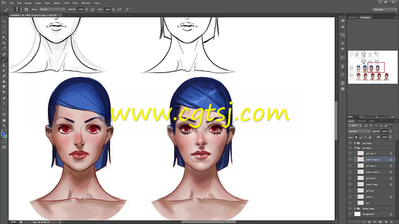The width and height of the screenshot is (399, 224).
Task: Select the Move tool
Action: click(4, 21)
